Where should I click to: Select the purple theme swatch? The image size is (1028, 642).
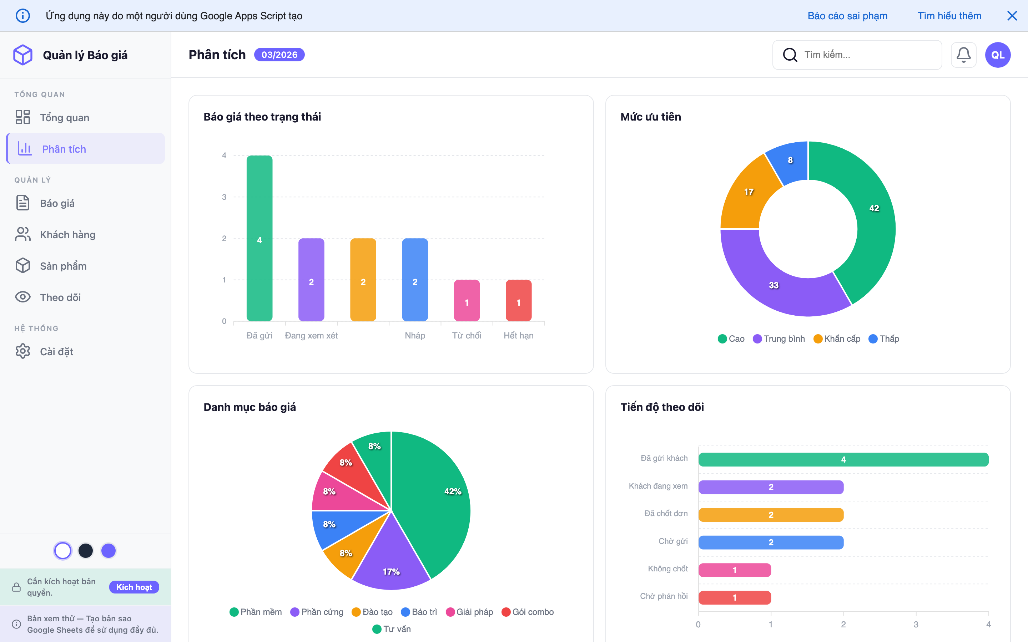coord(108,551)
